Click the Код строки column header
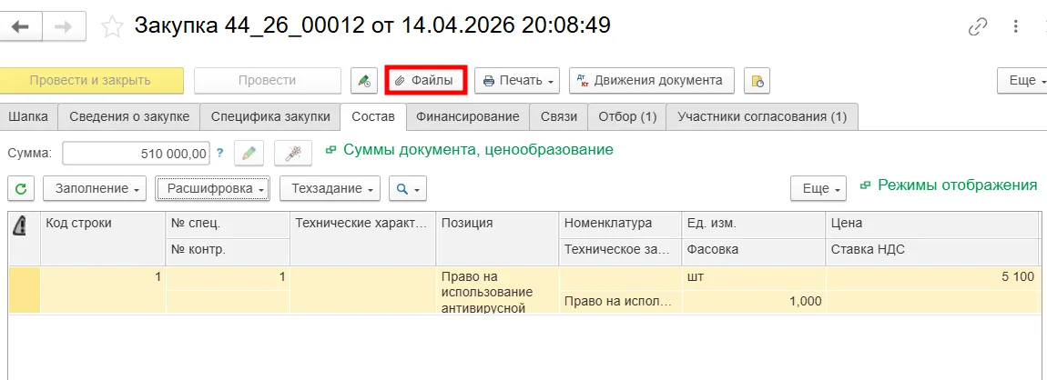The width and height of the screenshot is (1047, 380). [103, 239]
